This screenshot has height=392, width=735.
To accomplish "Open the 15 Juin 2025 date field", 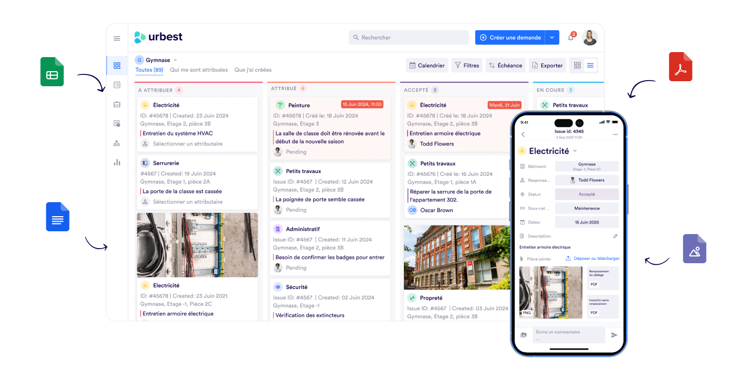I will (x=587, y=222).
